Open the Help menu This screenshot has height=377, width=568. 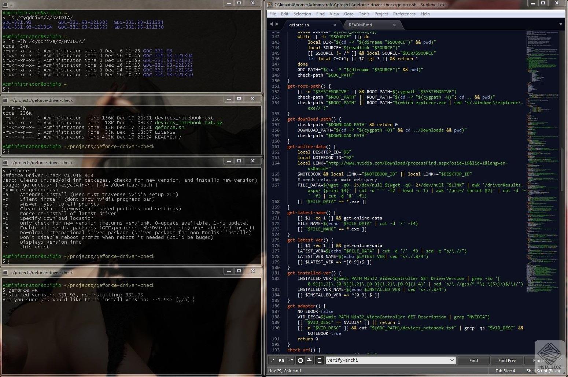click(x=425, y=14)
